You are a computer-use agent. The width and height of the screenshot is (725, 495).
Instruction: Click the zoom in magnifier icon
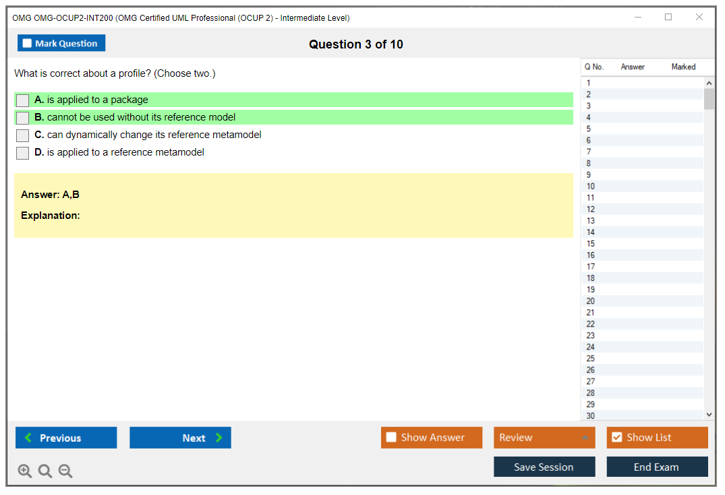pyautogui.click(x=25, y=471)
